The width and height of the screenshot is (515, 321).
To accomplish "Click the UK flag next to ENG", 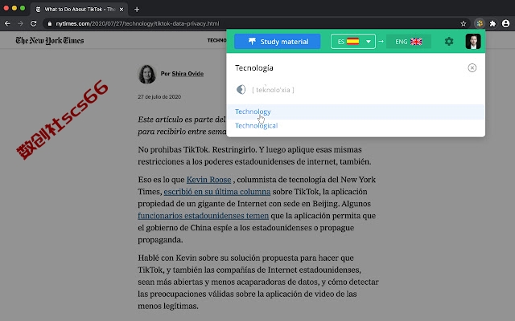I will [x=416, y=42].
